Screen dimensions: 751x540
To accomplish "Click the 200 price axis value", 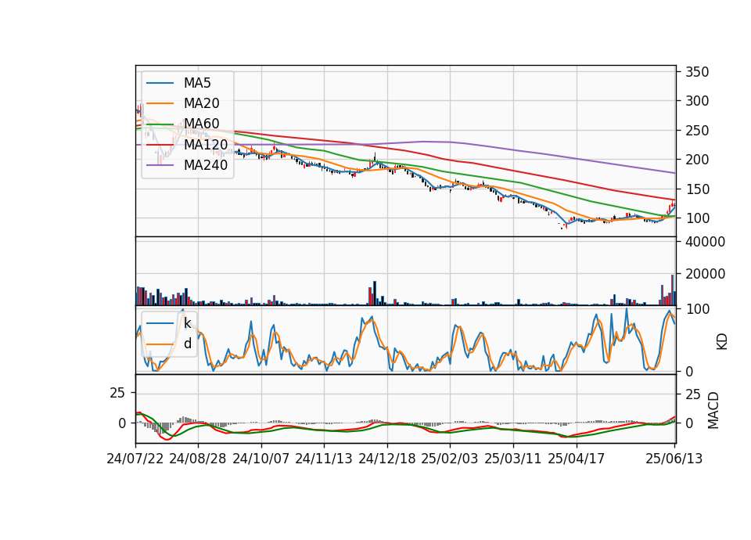I will (697, 160).
